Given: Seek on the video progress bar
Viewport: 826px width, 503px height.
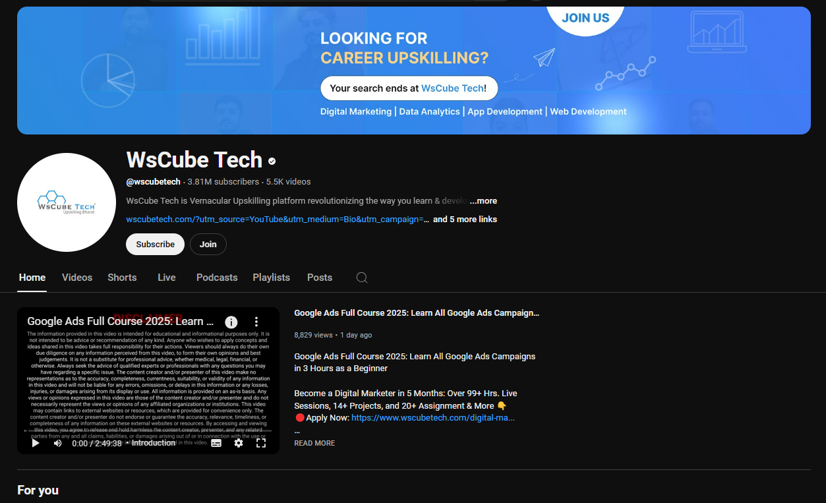Looking at the screenshot, I should click(x=148, y=430).
